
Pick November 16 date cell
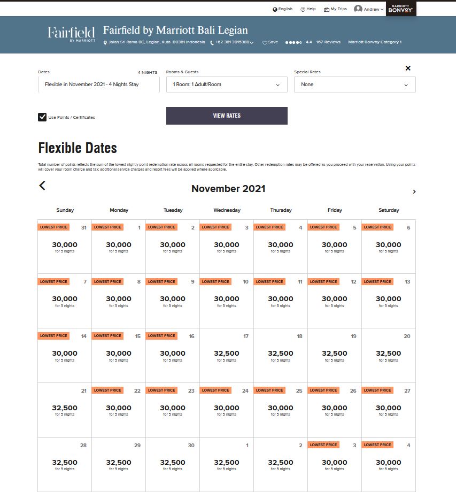click(173, 355)
